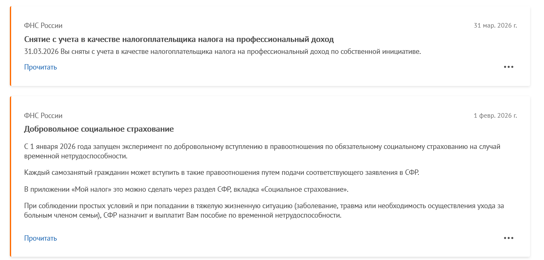Select the ФНС России sender on the 31 March message
Image resolution: width=544 pixels, height=260 pixels.
tap(43, 26)
